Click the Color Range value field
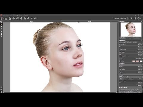The width and height of the screenshot is (143, 107). pos(139,69)
